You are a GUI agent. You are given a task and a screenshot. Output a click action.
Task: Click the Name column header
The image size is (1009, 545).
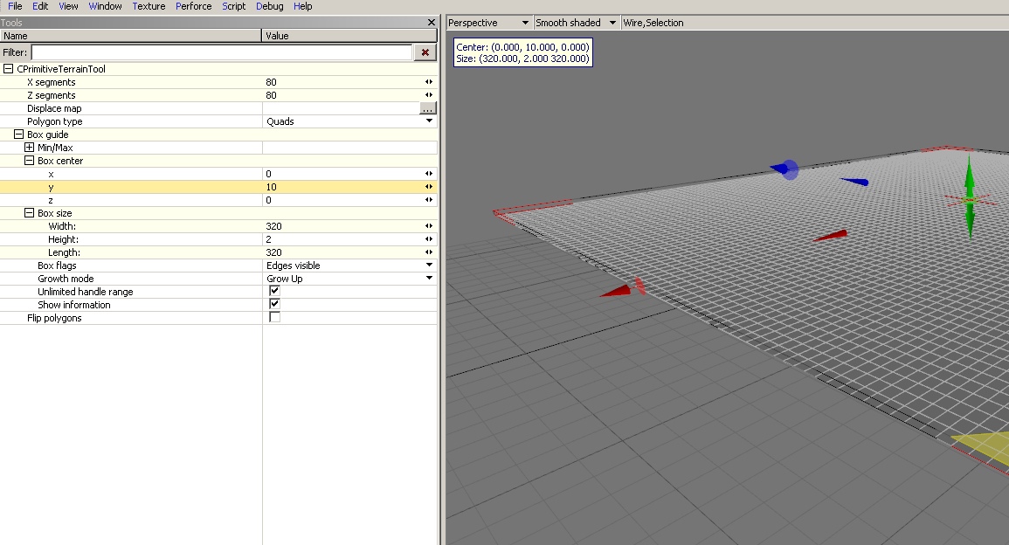coord(131,36)
